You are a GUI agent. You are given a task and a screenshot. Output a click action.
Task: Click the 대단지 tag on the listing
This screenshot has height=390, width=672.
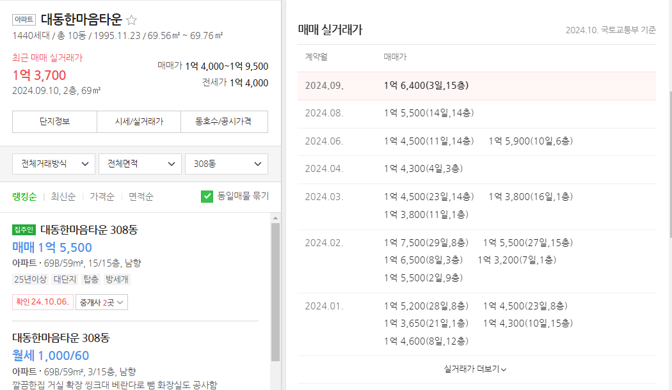pos(65,279)
